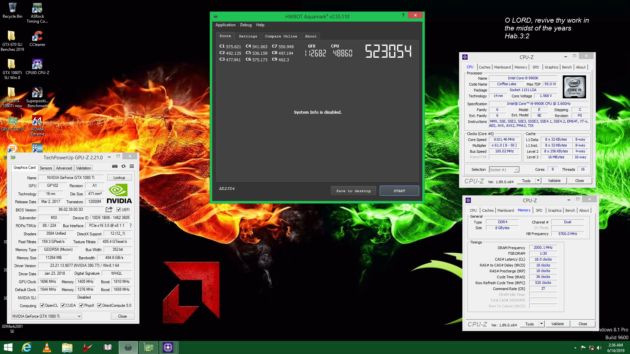Screen dimensions: 630x354
Task: Launch VLC media player from the taskbar
Action: pyautogui.click(x=47, y=347)
